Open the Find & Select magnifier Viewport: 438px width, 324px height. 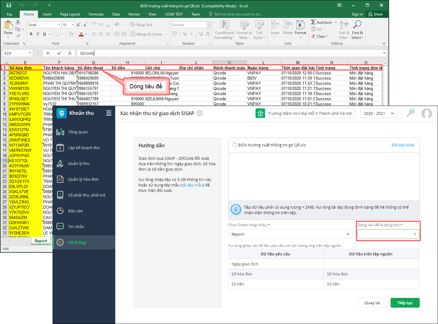357,25
